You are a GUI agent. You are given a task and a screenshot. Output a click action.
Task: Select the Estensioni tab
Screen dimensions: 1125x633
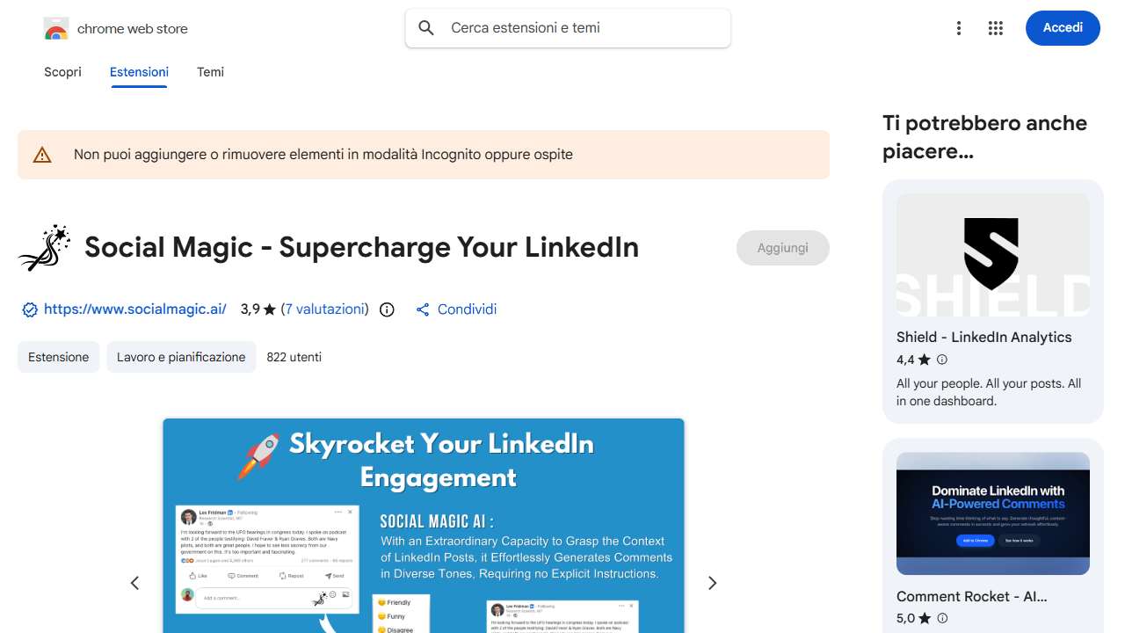coord(139,72)
